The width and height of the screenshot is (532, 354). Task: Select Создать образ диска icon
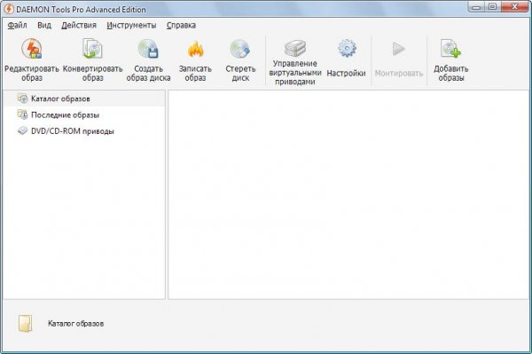pyautogui.click(x=148, y=49)
